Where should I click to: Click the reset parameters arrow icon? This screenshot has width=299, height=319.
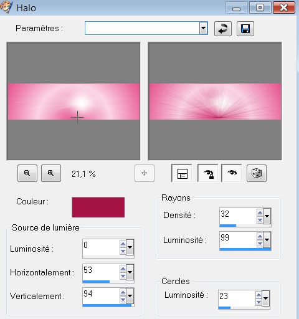click(223, 29)
